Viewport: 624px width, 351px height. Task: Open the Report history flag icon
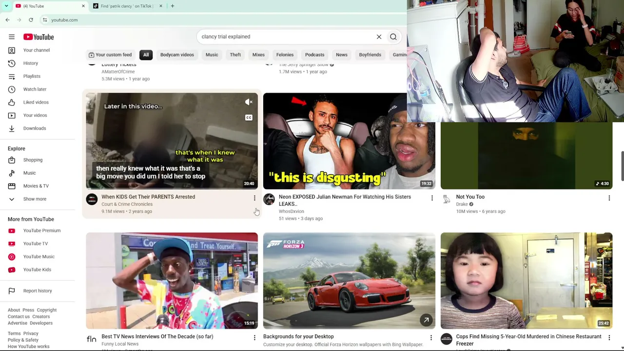tap(12, 291)
